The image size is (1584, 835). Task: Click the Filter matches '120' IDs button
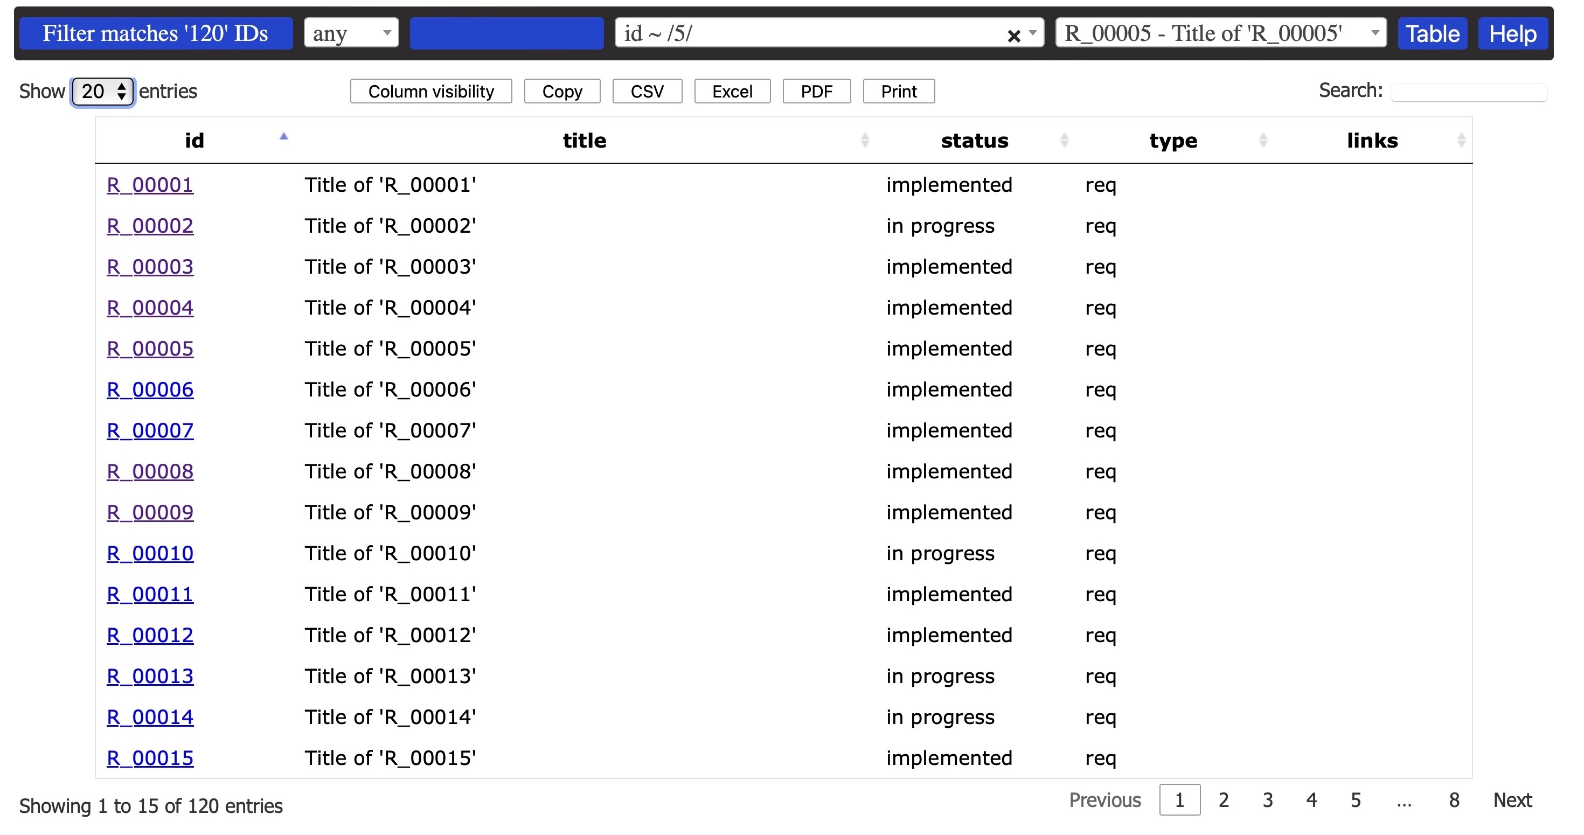point(156,33)
